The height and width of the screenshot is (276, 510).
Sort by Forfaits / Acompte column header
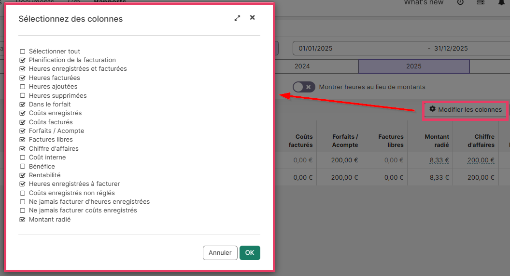(x=345, y=141)
